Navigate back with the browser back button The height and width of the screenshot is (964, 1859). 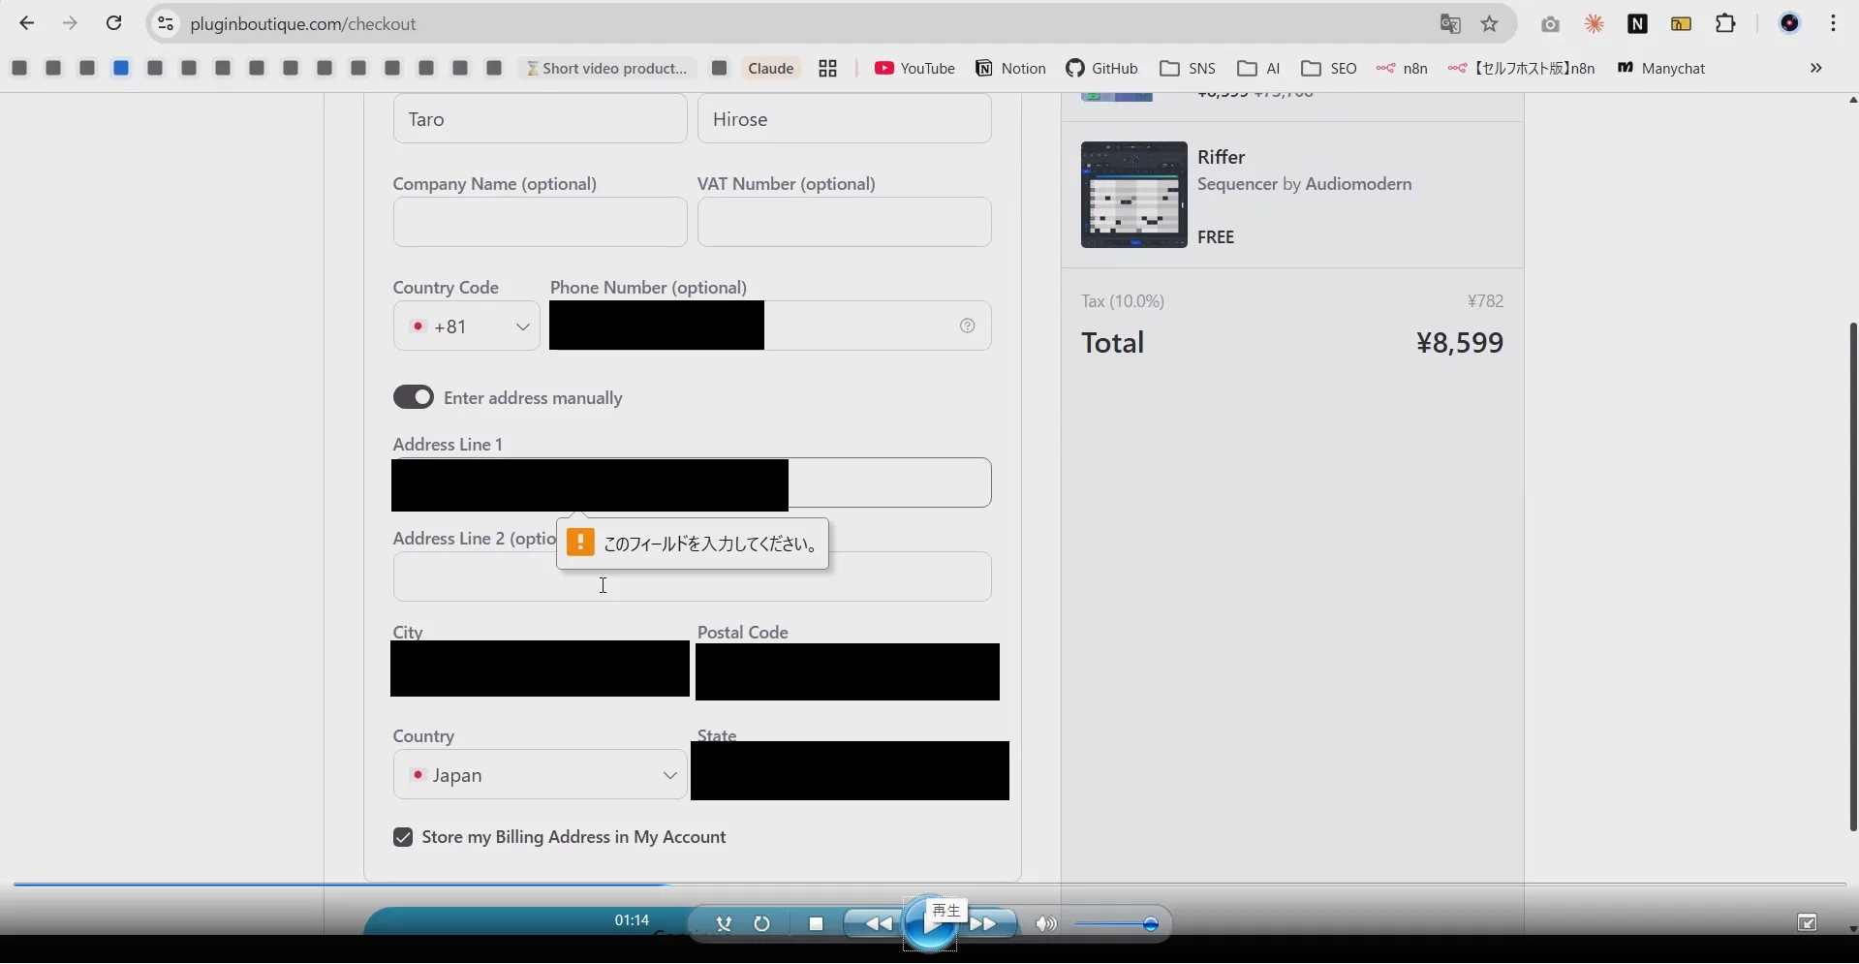coord(25,23)
